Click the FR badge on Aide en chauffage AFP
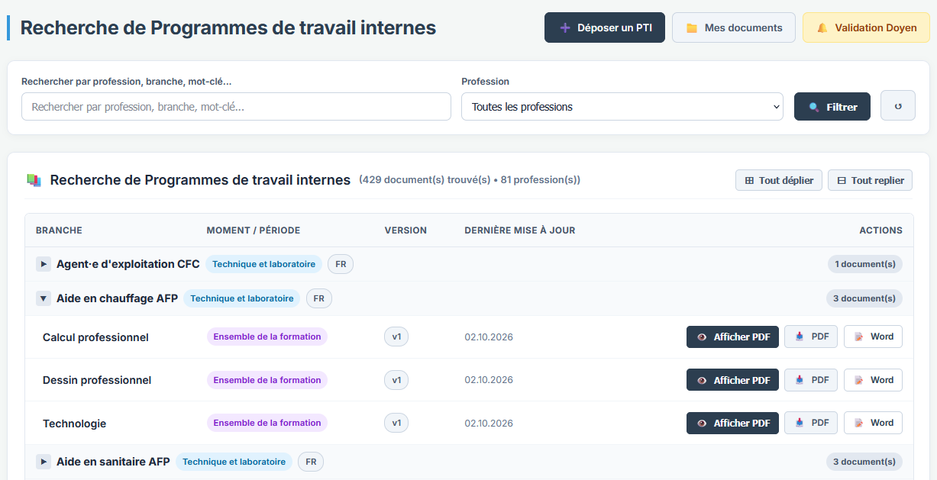 click(319, 298)
